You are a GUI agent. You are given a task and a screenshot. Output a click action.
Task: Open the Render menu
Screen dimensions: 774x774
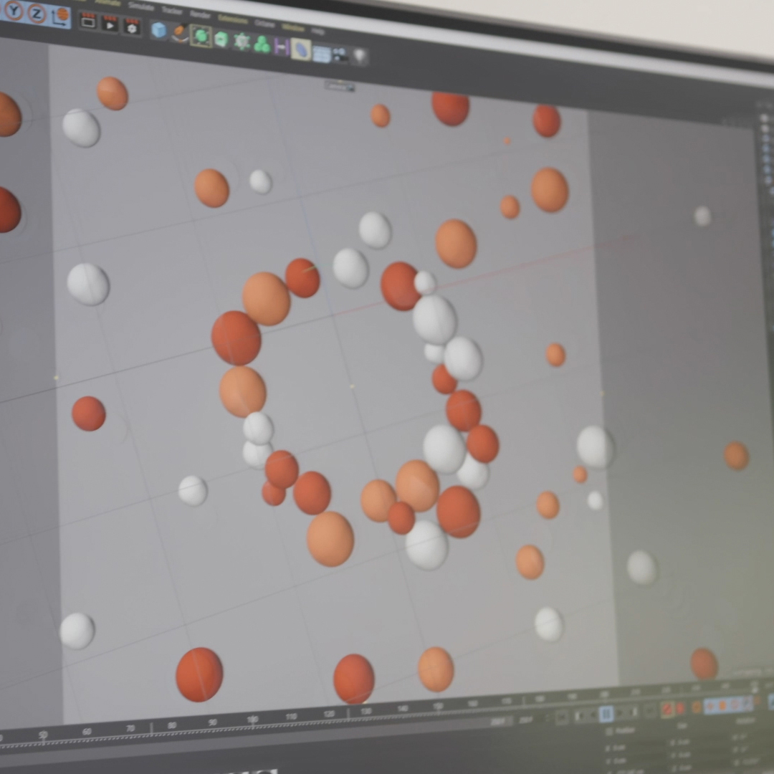tap(200, 15)
